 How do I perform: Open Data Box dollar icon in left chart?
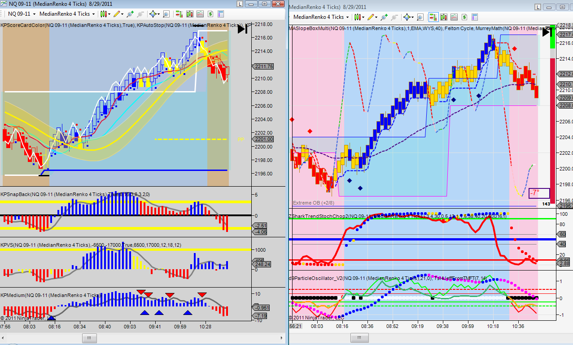[210, 14]
